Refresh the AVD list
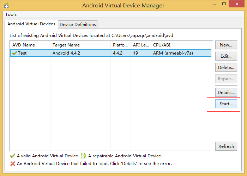247x176 pixels. coord(226,146)
